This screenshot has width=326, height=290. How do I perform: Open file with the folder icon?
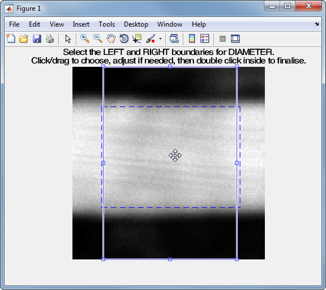tap(24, 39)
